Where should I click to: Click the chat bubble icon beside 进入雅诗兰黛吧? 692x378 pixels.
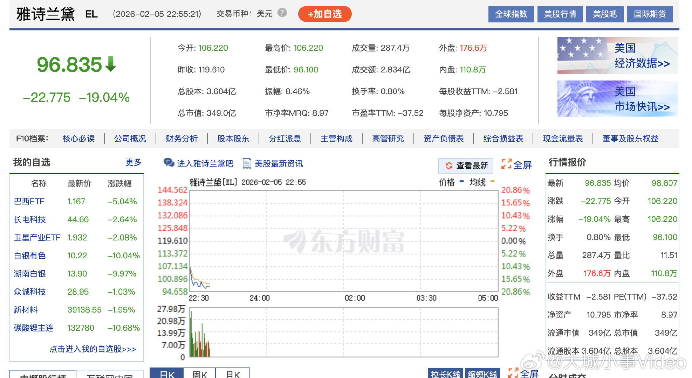(x=169, y=163)
